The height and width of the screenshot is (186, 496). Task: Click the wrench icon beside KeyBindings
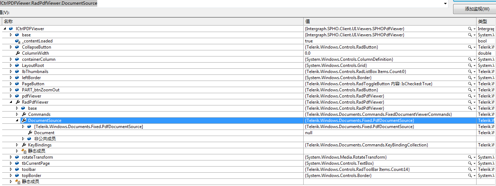[24, 145]
